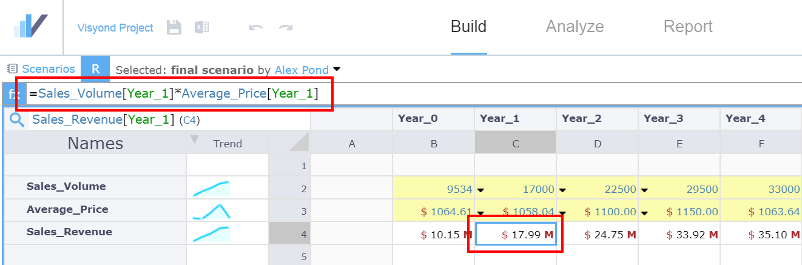Click the formula bar input field
The image size is (802, 265).
point(413,94)
